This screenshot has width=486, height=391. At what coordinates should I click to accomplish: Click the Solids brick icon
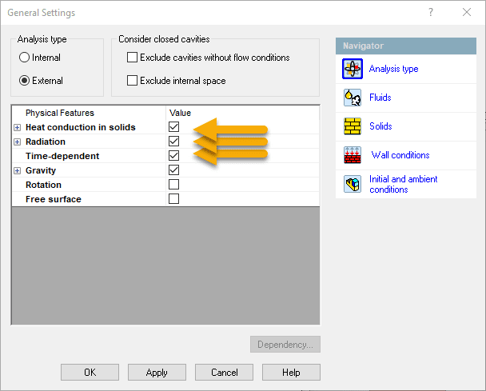click(352, 127)
